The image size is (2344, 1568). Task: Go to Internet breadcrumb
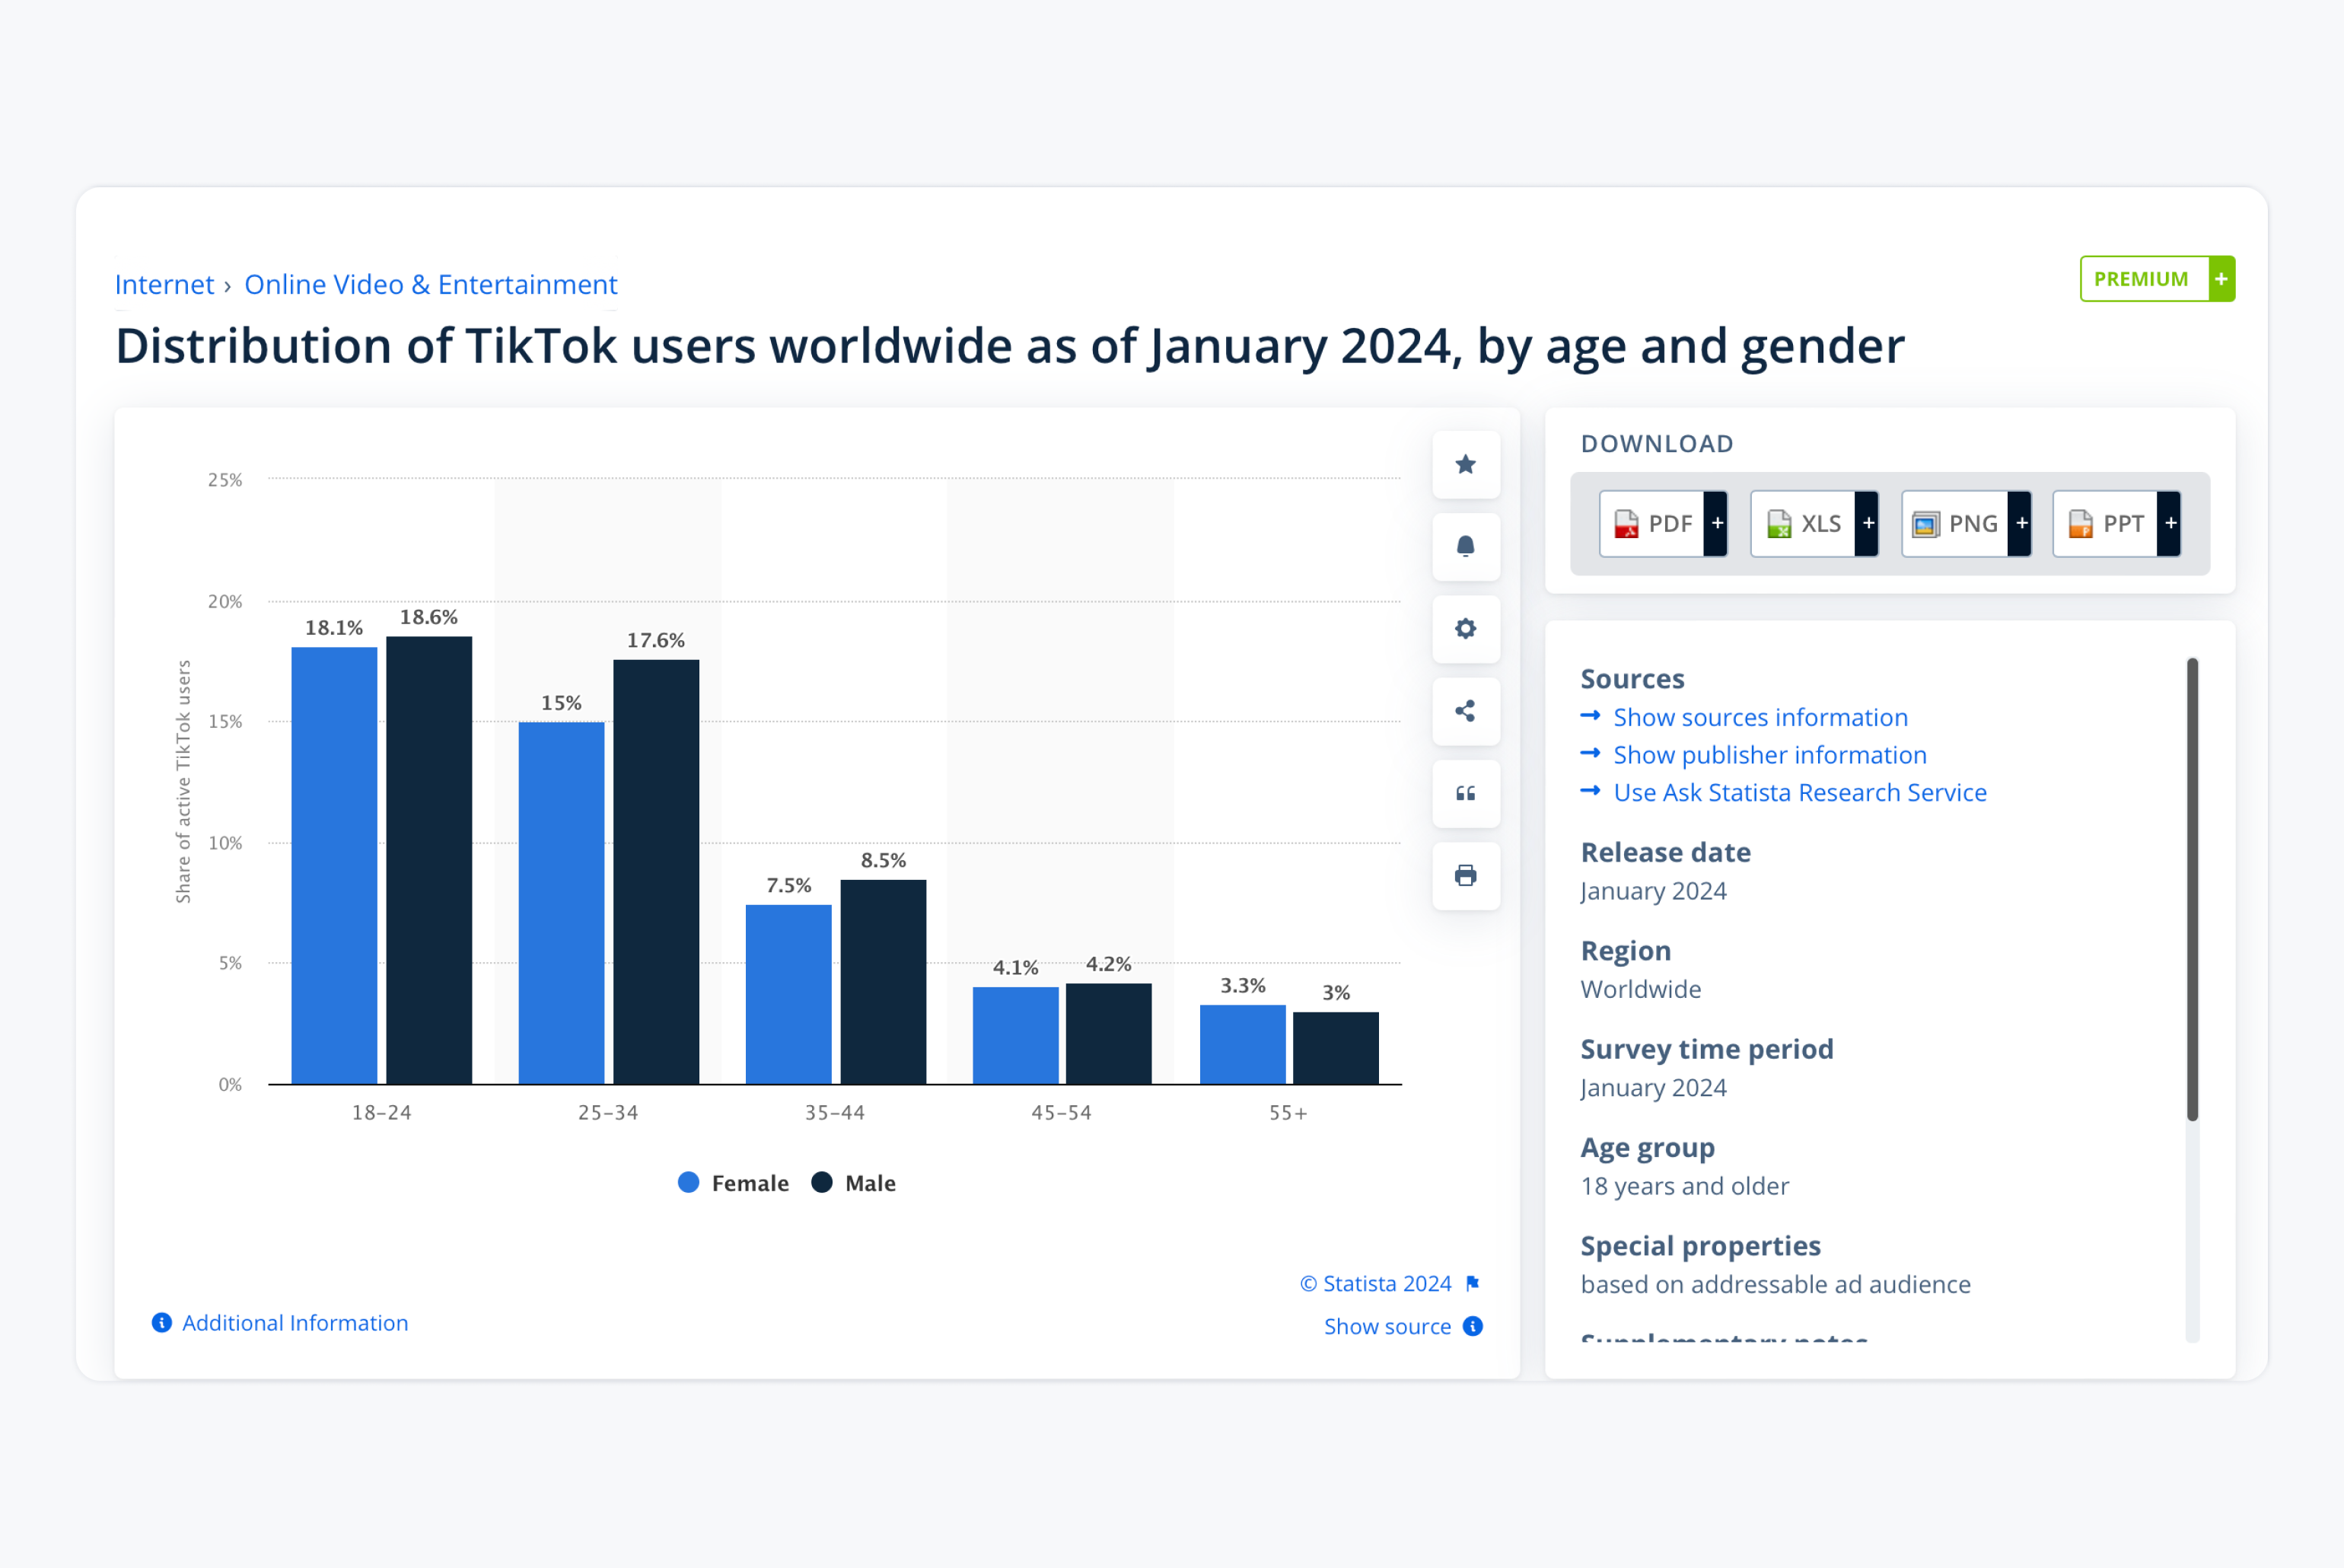coord(164,285)
